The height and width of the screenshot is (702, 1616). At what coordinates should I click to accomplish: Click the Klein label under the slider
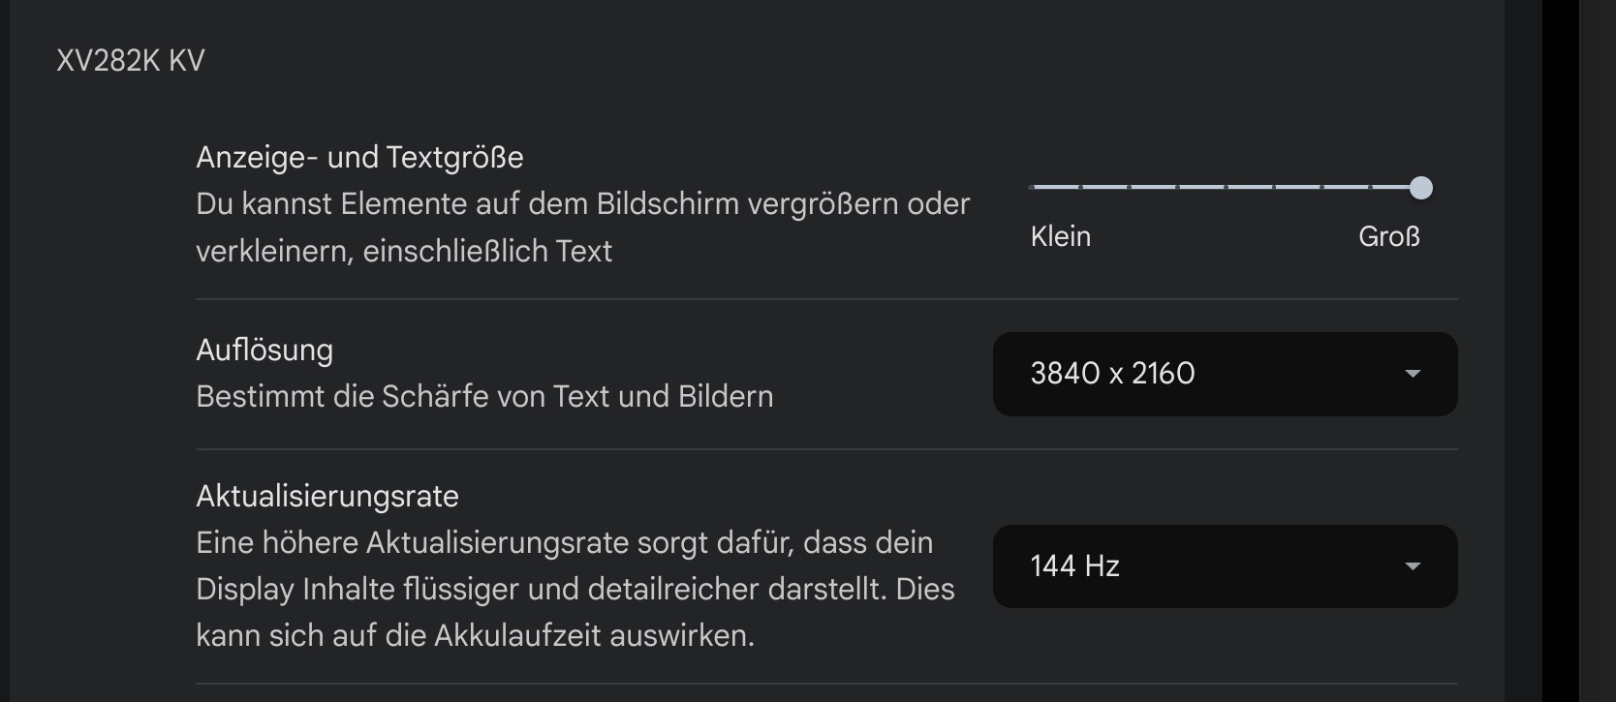[x=1060, y=236]
